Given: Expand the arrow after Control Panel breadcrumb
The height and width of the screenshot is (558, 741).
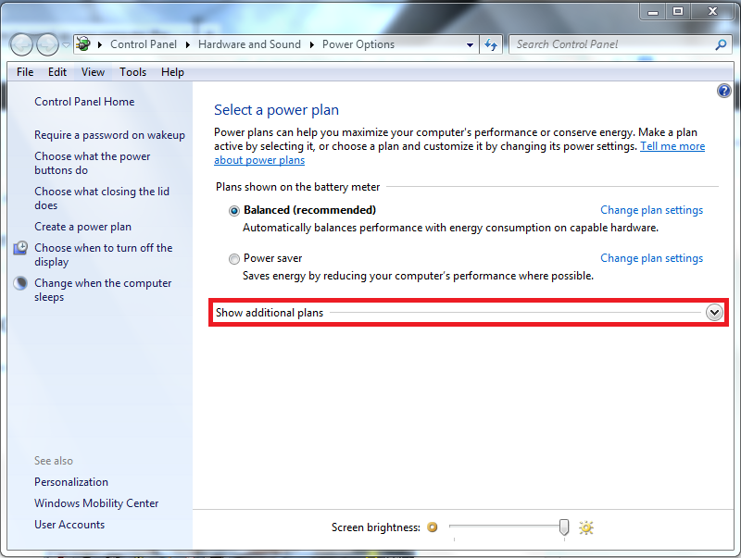Looking at the screenshot, I should click(x=188, y=44).
